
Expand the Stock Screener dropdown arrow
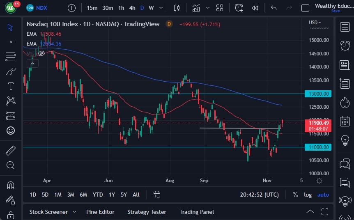(74, 212)
